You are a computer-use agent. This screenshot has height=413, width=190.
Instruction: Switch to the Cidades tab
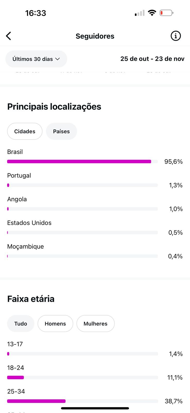[x=25, y=131]
